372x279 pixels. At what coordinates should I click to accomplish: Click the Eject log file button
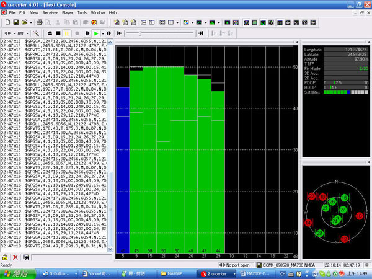click(x=50, y=33)
